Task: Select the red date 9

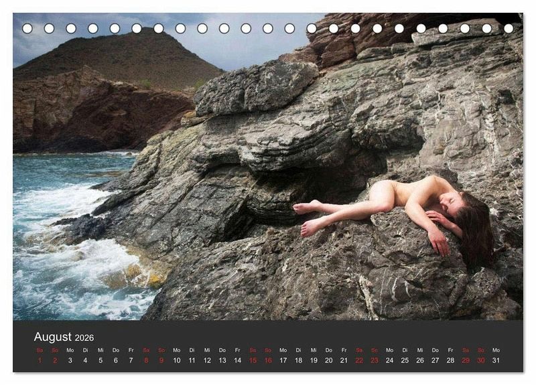Action: pos(161,360)
